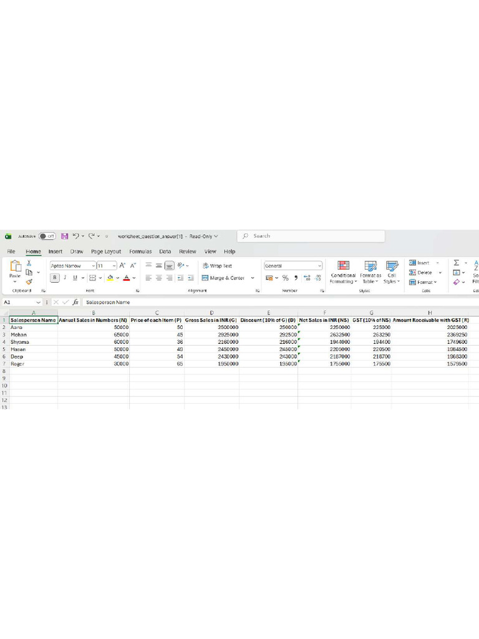Align text left
The width and height of the screenshot is (479, 639).
148,278
